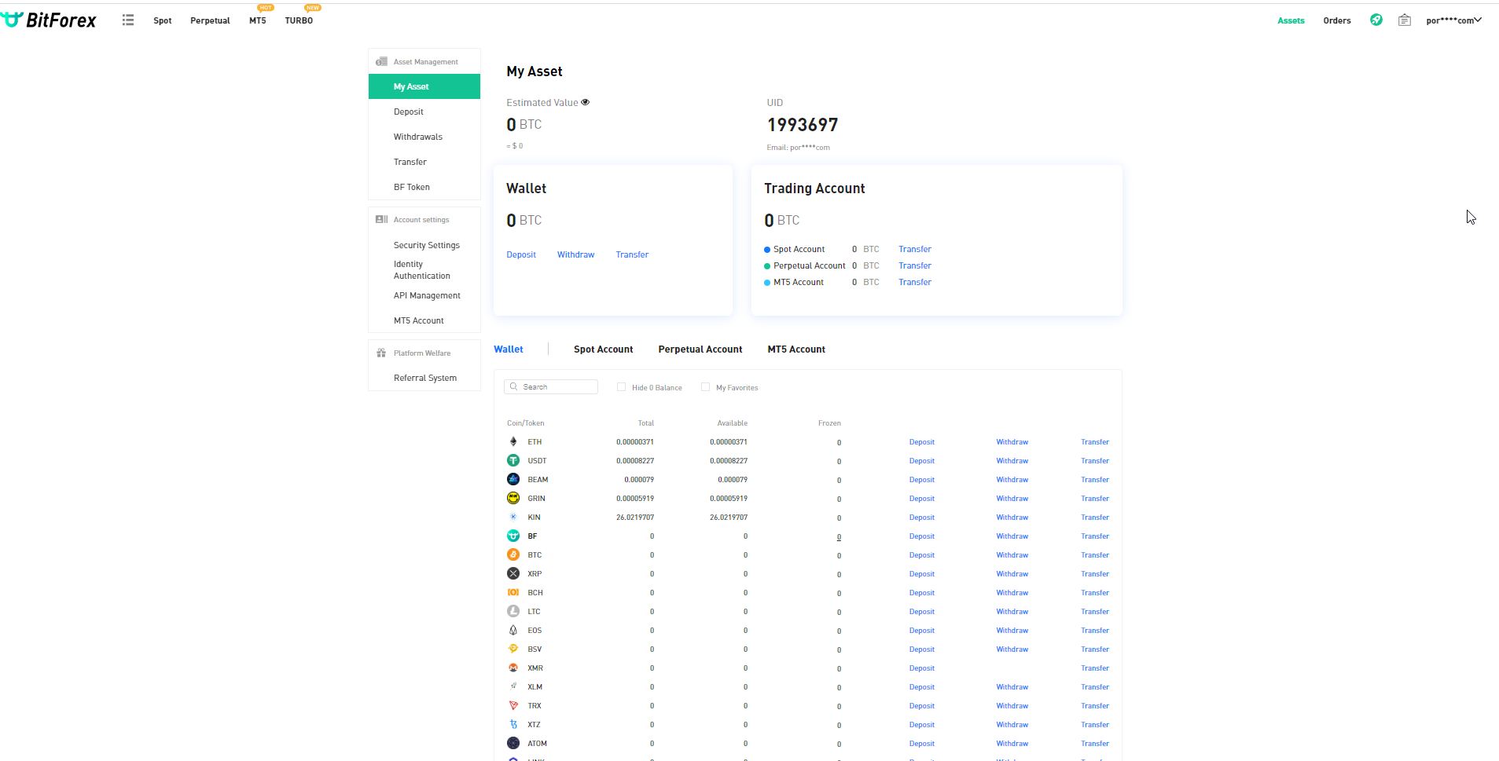Check the My Favorites checkbox
The image size is (1499, 761).
pos(705,386)
